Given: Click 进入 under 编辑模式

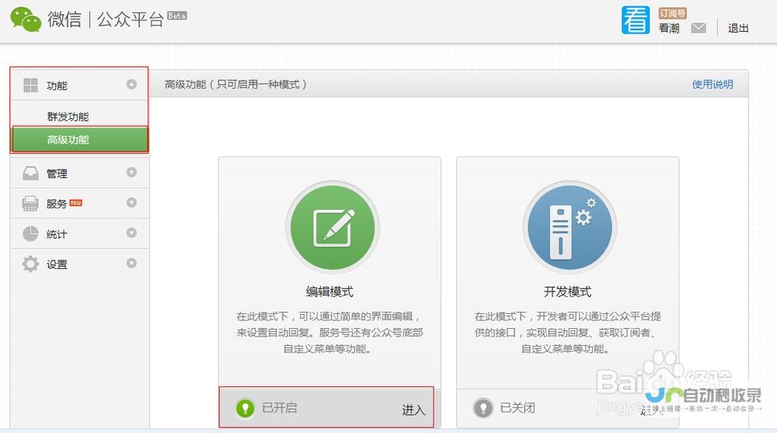Looking at the screenshot, I should tap(413, 410).
